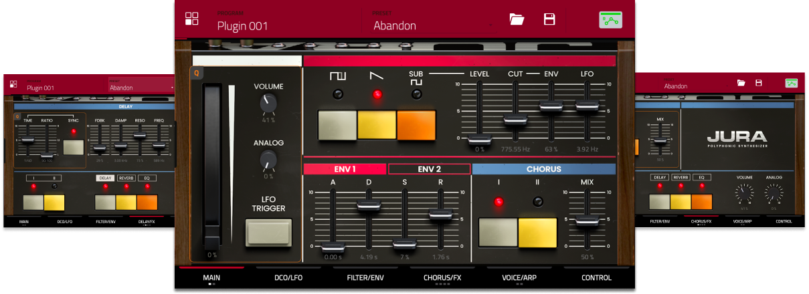Click the grid menu icon in left panel header
809x294 pixels.
coord(13,84)
